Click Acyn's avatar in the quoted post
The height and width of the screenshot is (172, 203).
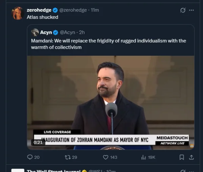(x=35, y=32)
